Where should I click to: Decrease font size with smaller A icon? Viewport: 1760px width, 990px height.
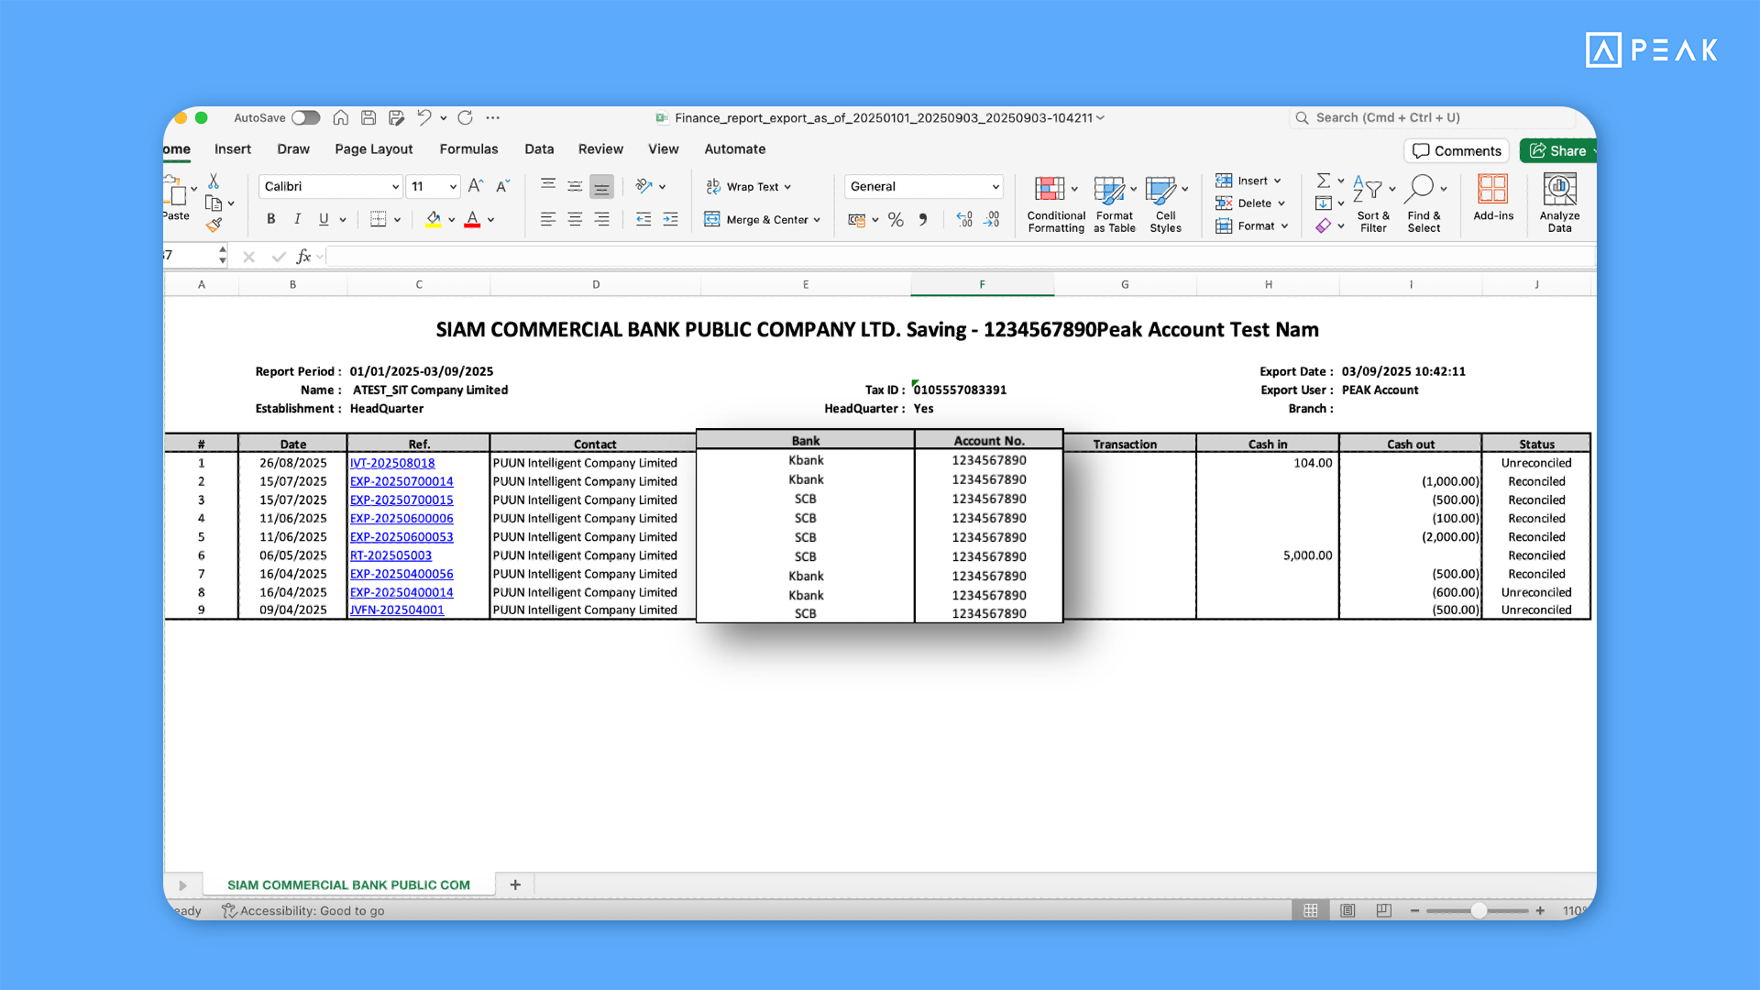coord(502,186)
